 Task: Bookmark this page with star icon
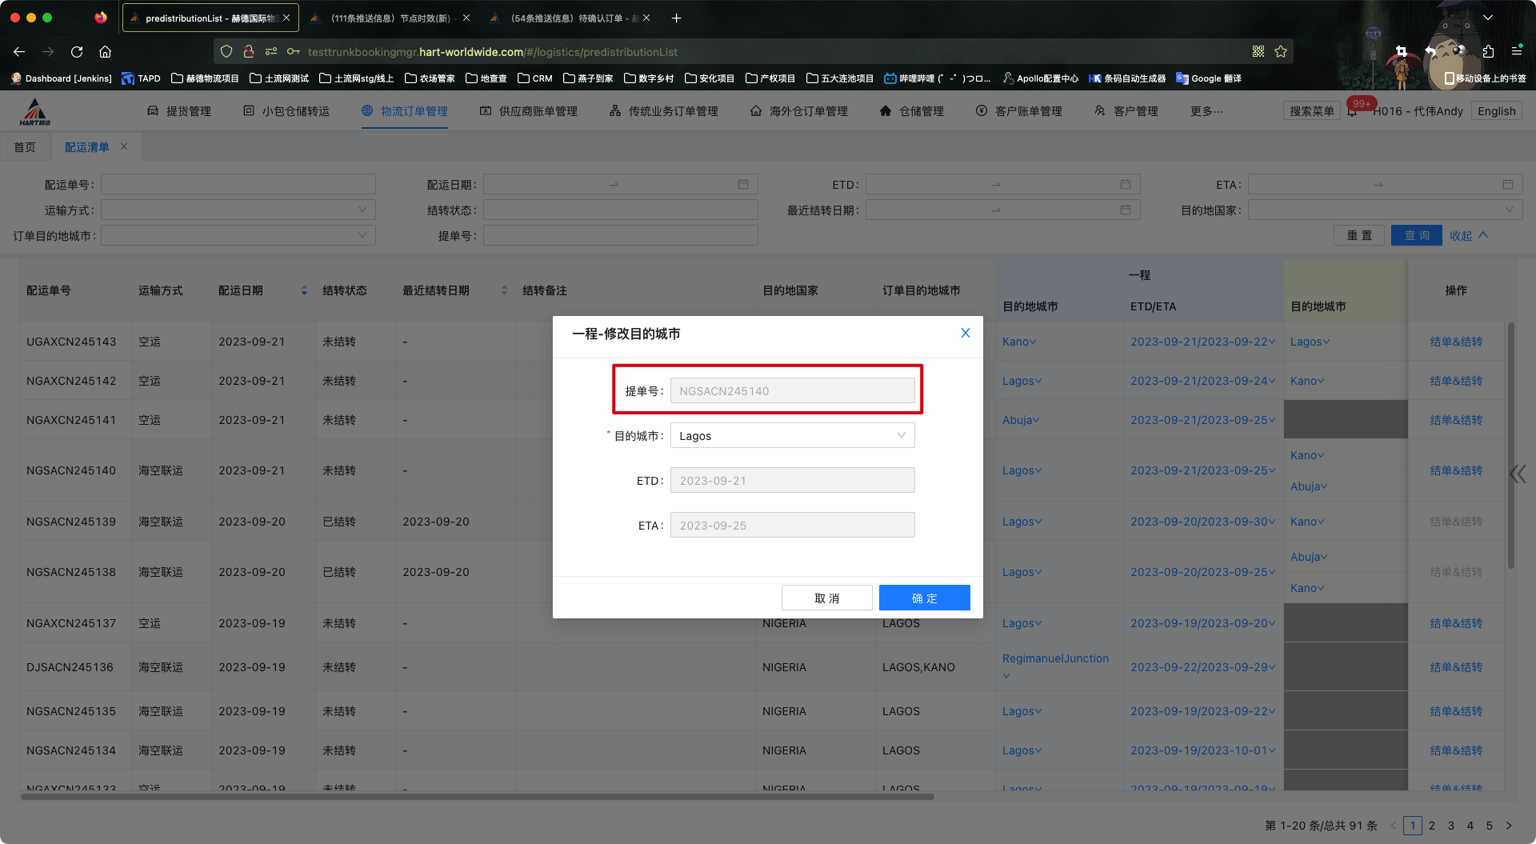tap(1281, 52)
